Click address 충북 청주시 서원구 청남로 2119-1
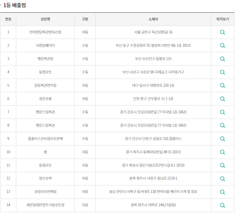The width and height of the screenshot is (237, 216). click(x=153, y=178)
